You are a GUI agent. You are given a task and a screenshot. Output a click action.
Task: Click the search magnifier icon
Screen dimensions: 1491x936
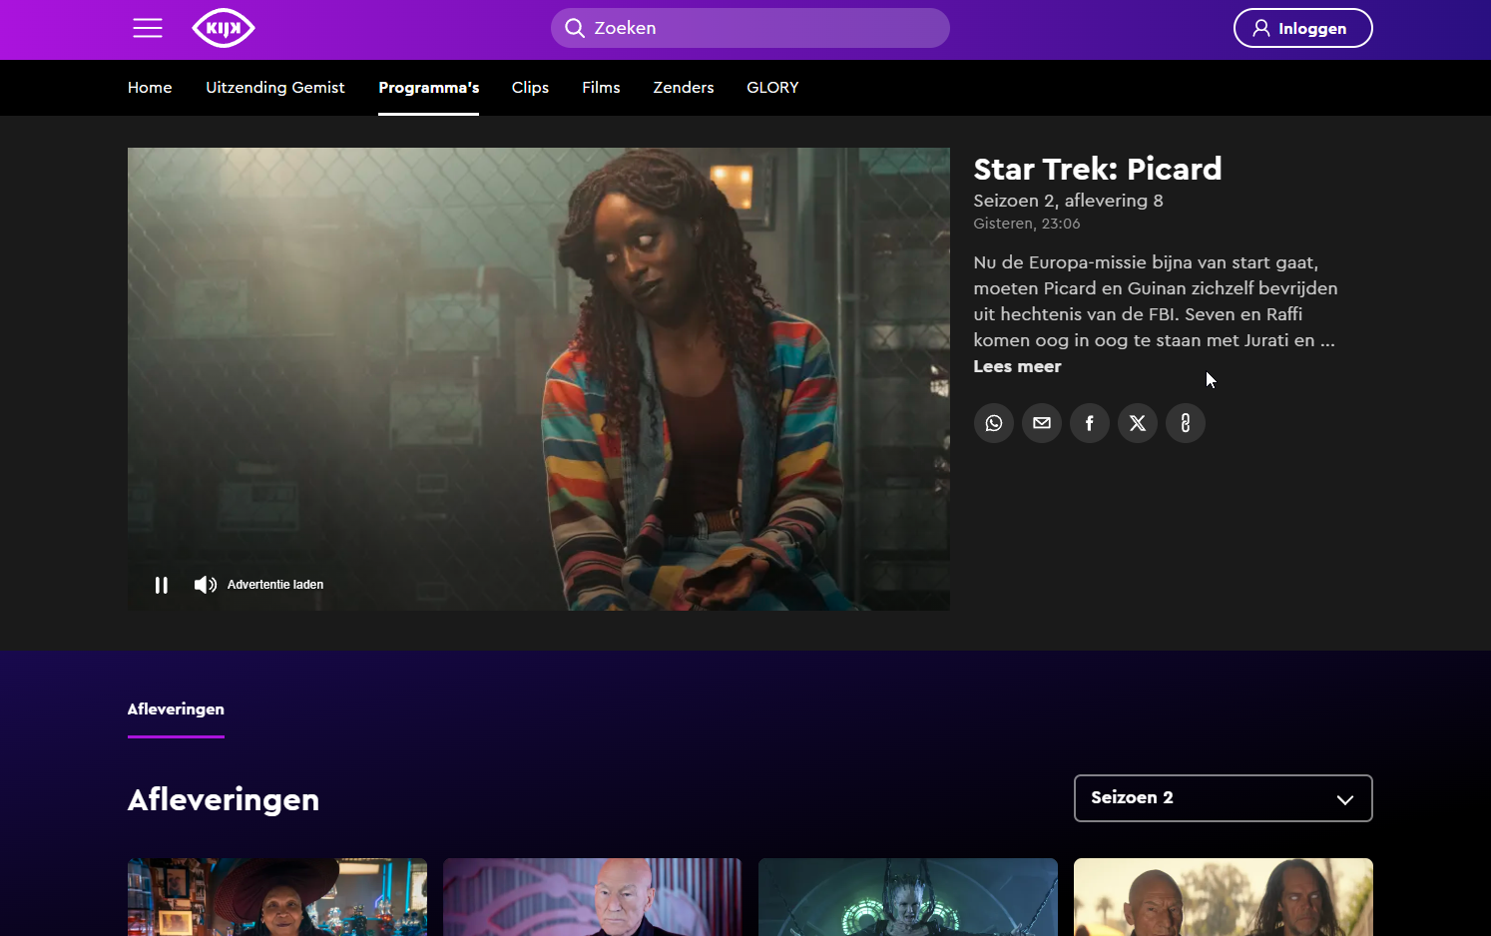coord(575,28)
